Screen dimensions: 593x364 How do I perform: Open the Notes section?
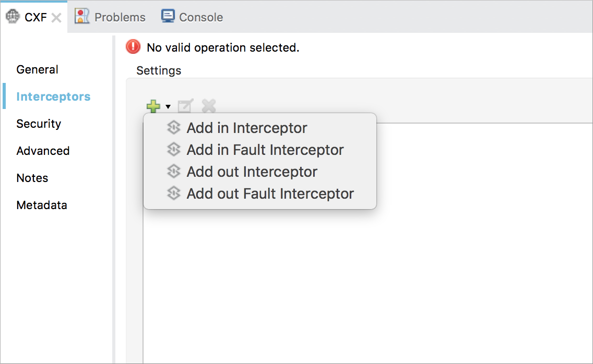(32, 178)
